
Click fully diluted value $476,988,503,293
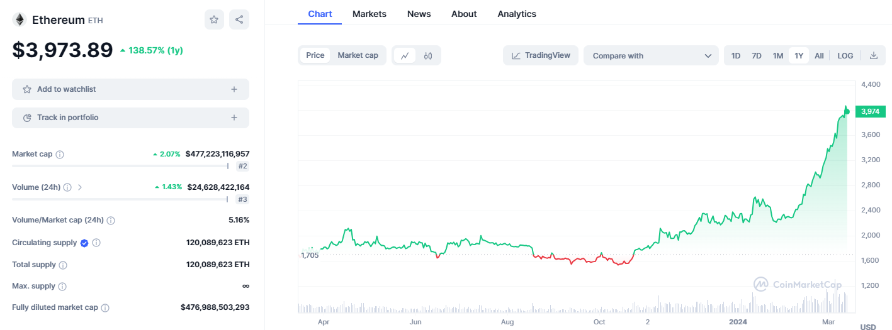tap(215, 308)
